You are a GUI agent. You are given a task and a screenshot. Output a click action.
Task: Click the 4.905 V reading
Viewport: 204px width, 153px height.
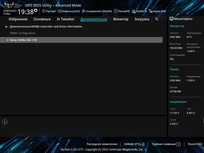click(x=191, y=113)
